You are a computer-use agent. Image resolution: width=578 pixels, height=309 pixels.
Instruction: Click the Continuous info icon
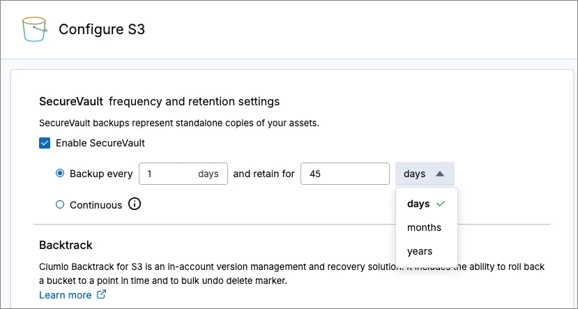pos(135,204)
